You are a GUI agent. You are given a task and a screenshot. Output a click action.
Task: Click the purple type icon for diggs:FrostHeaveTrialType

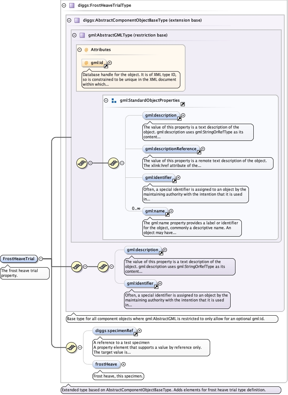pyautogui.click(x=72, y=6)
